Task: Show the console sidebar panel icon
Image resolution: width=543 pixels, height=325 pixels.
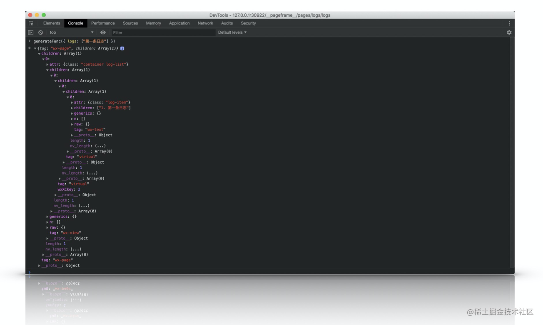Action: pyautogui.click(x=31, y=32)
